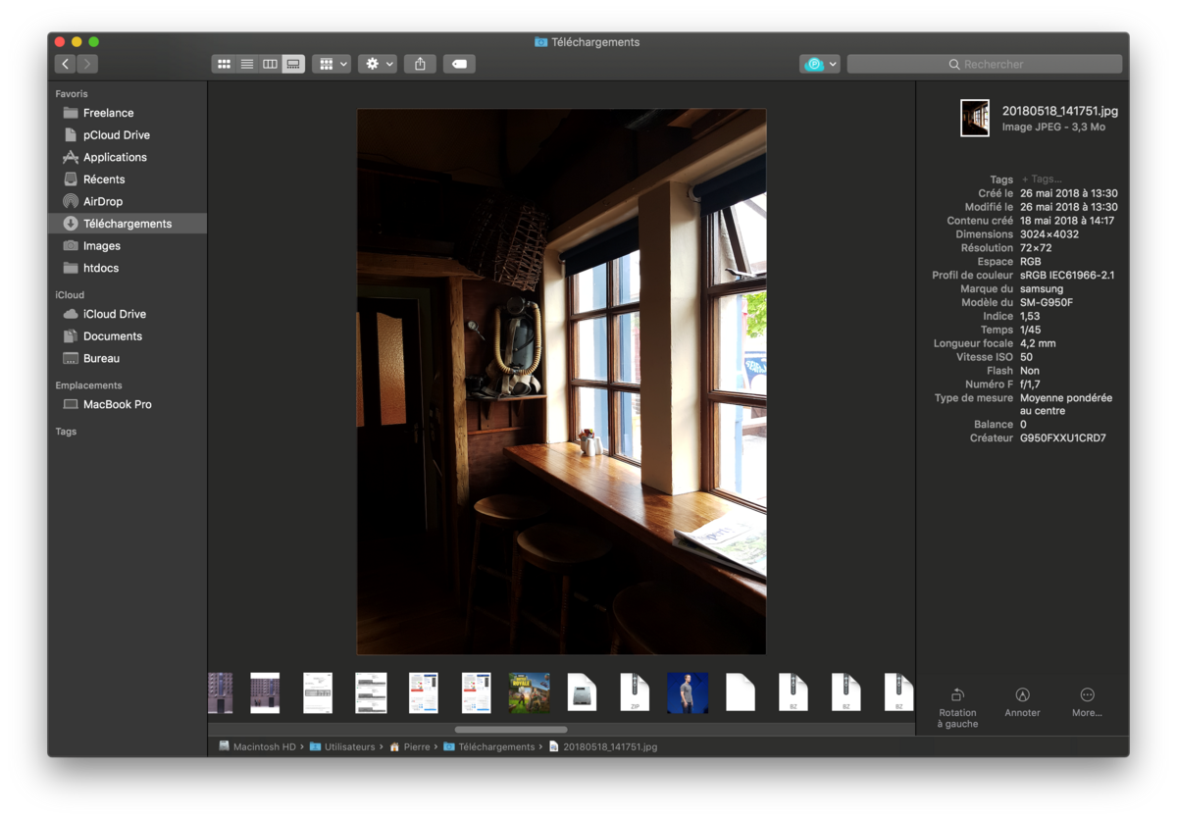Open the Freelance folder in sidebar

(x=128, y=113)
